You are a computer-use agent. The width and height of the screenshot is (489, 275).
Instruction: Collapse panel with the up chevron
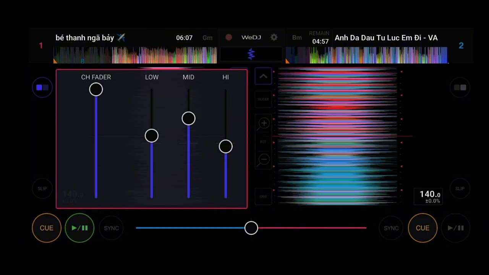pos(263,76)
